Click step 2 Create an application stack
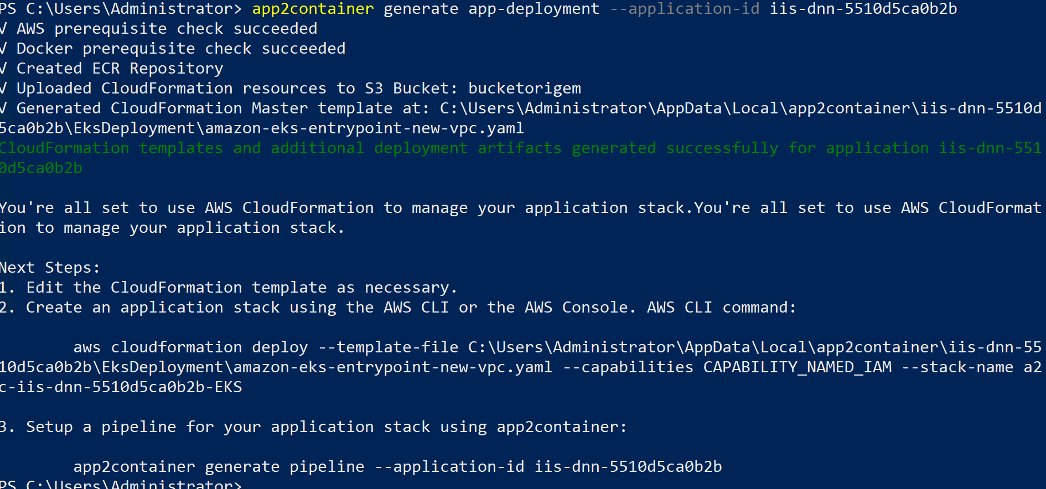This screenshot has height=489, width=1046. 398,308
